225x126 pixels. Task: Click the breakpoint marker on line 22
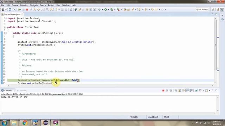[x=2, y=80]
